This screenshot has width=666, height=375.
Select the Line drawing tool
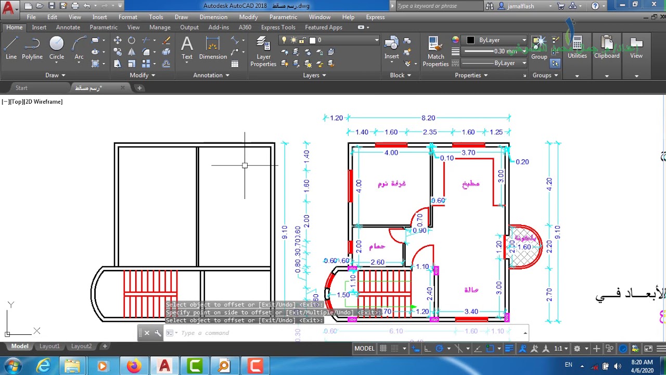point(11,48)
